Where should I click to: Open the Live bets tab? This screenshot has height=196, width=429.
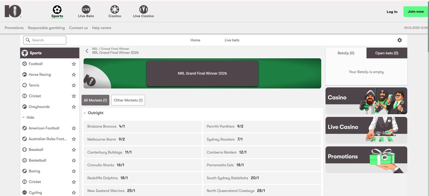pos(232,40)
